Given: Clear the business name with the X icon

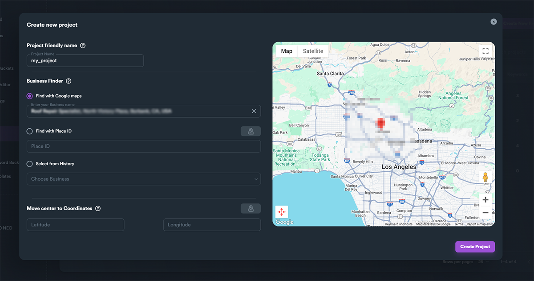Looking at the screenshot, I should pyautogui.click(x=254, y=111).
